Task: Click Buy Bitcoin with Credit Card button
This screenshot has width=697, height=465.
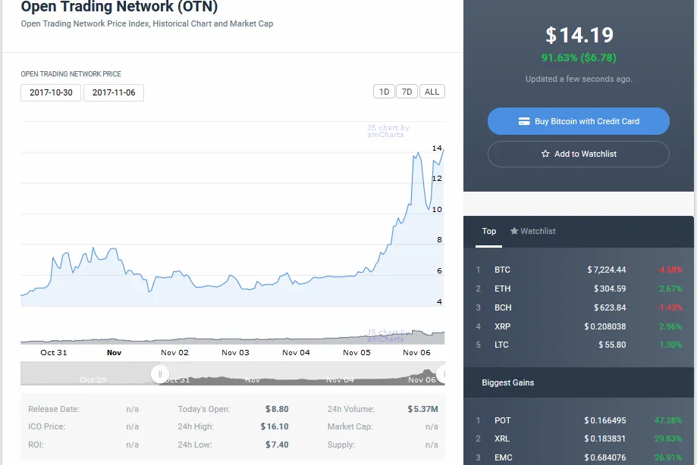Action: [x=579, y=121]
